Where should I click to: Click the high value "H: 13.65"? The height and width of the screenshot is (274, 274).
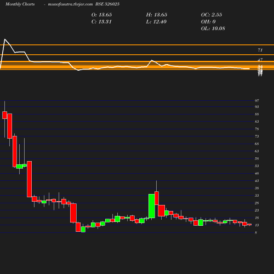157,15
